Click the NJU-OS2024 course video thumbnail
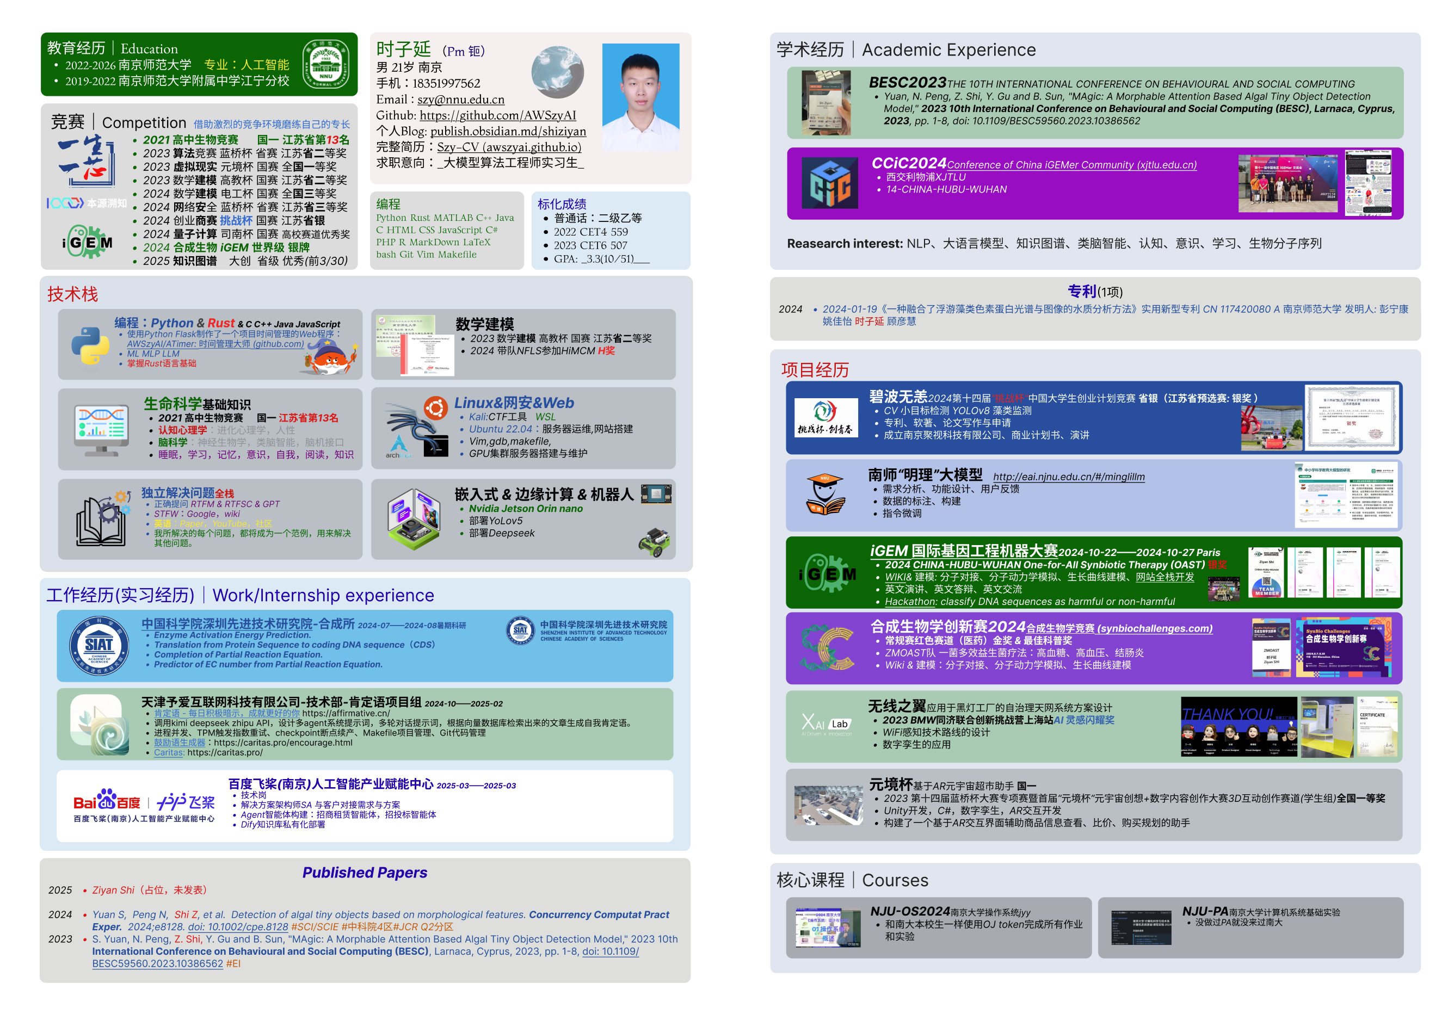 pos(828,928)
